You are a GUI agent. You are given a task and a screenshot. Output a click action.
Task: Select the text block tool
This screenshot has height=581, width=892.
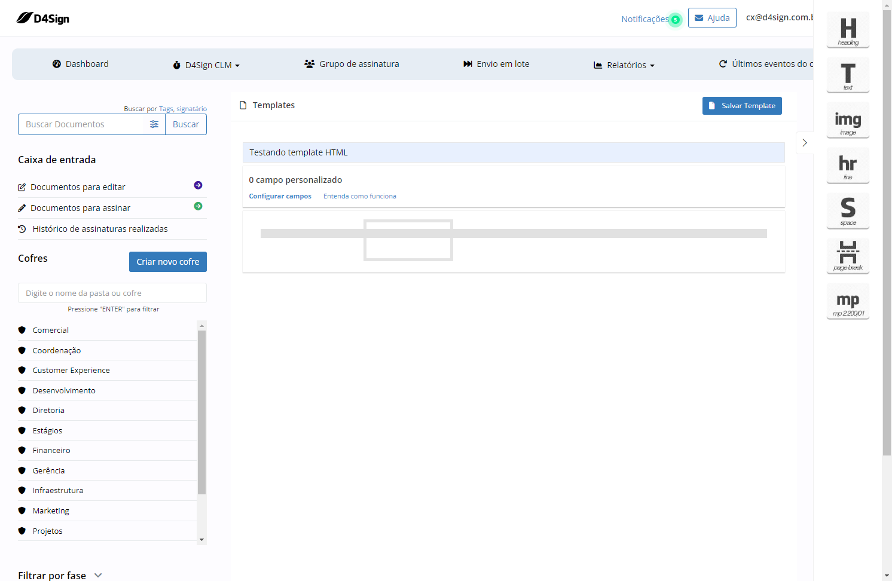[848, 75]
